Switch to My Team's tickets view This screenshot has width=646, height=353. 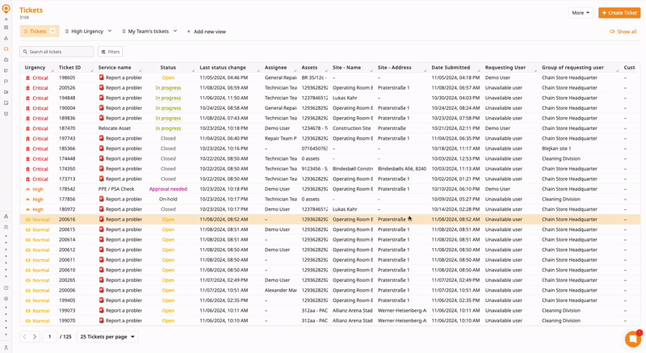(x=149, y=32)
